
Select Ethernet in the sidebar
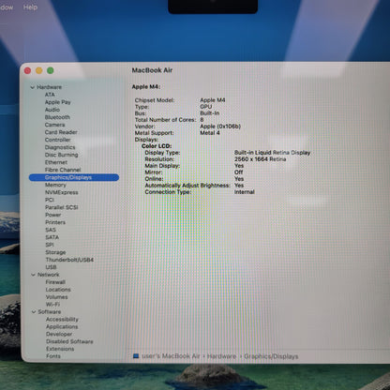tap(56, 162)
